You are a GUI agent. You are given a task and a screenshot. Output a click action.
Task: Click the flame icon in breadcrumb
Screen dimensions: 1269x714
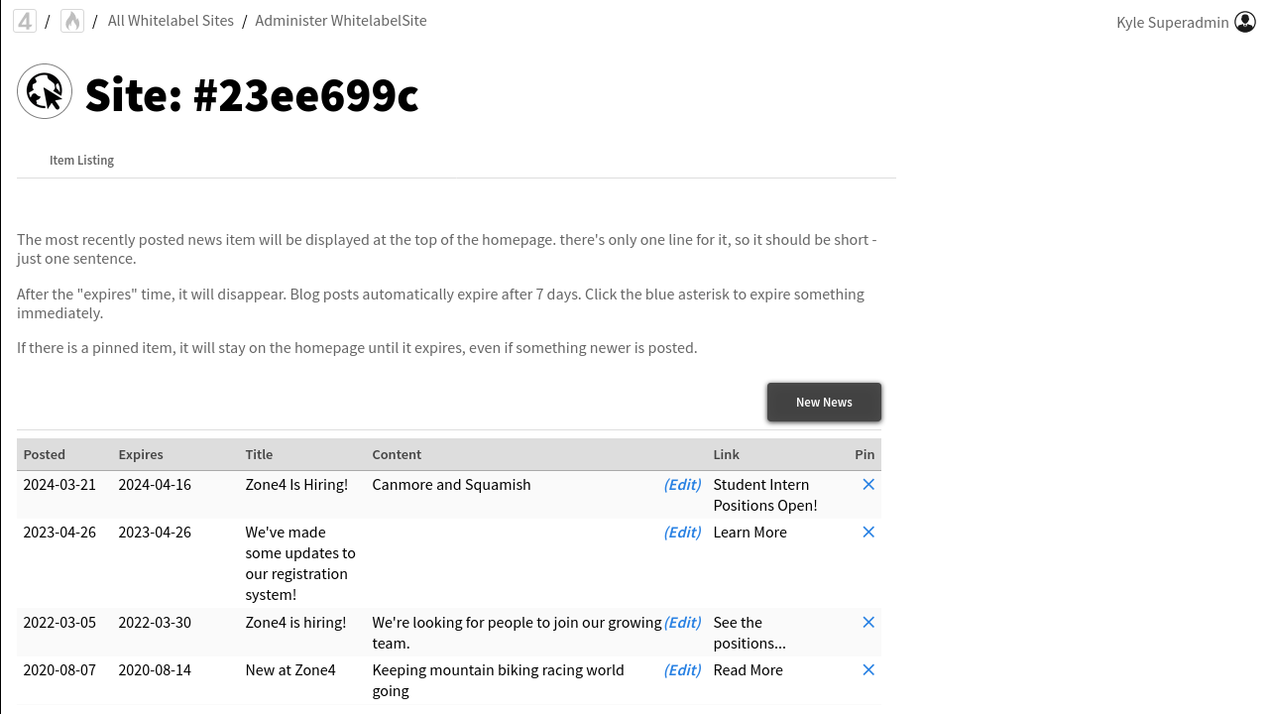72,21
